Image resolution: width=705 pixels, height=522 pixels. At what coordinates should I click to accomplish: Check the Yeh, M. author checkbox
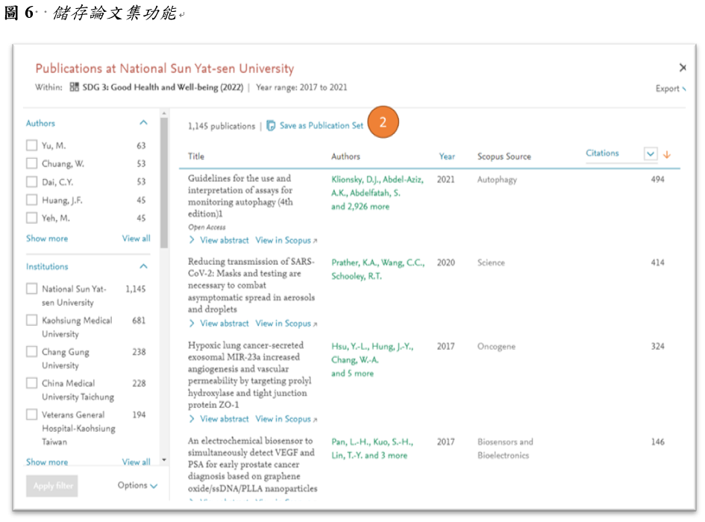[x=31, y=218]
